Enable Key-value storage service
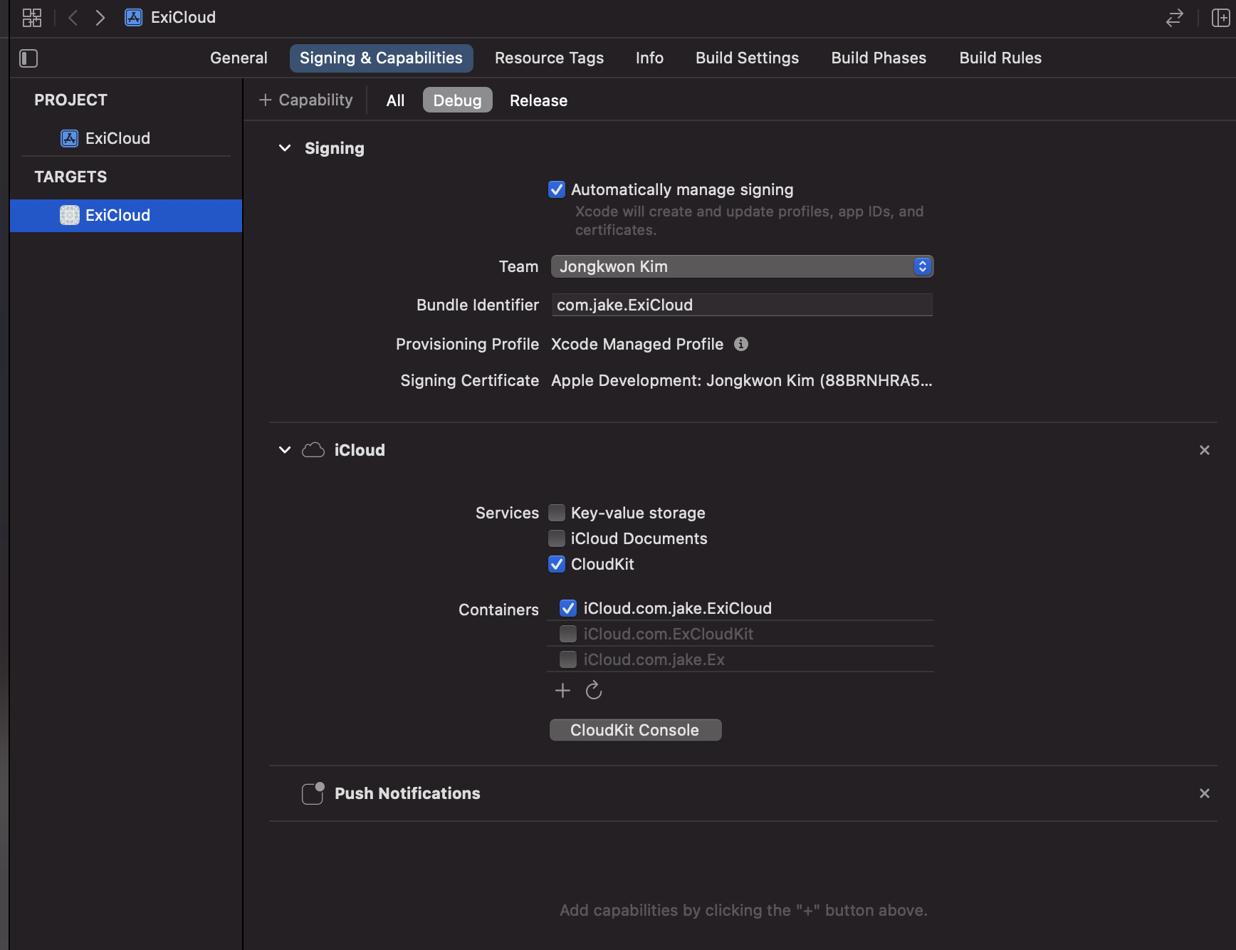Image resolution: width=1236 pixels, height=950 pixels. point(557,513)
